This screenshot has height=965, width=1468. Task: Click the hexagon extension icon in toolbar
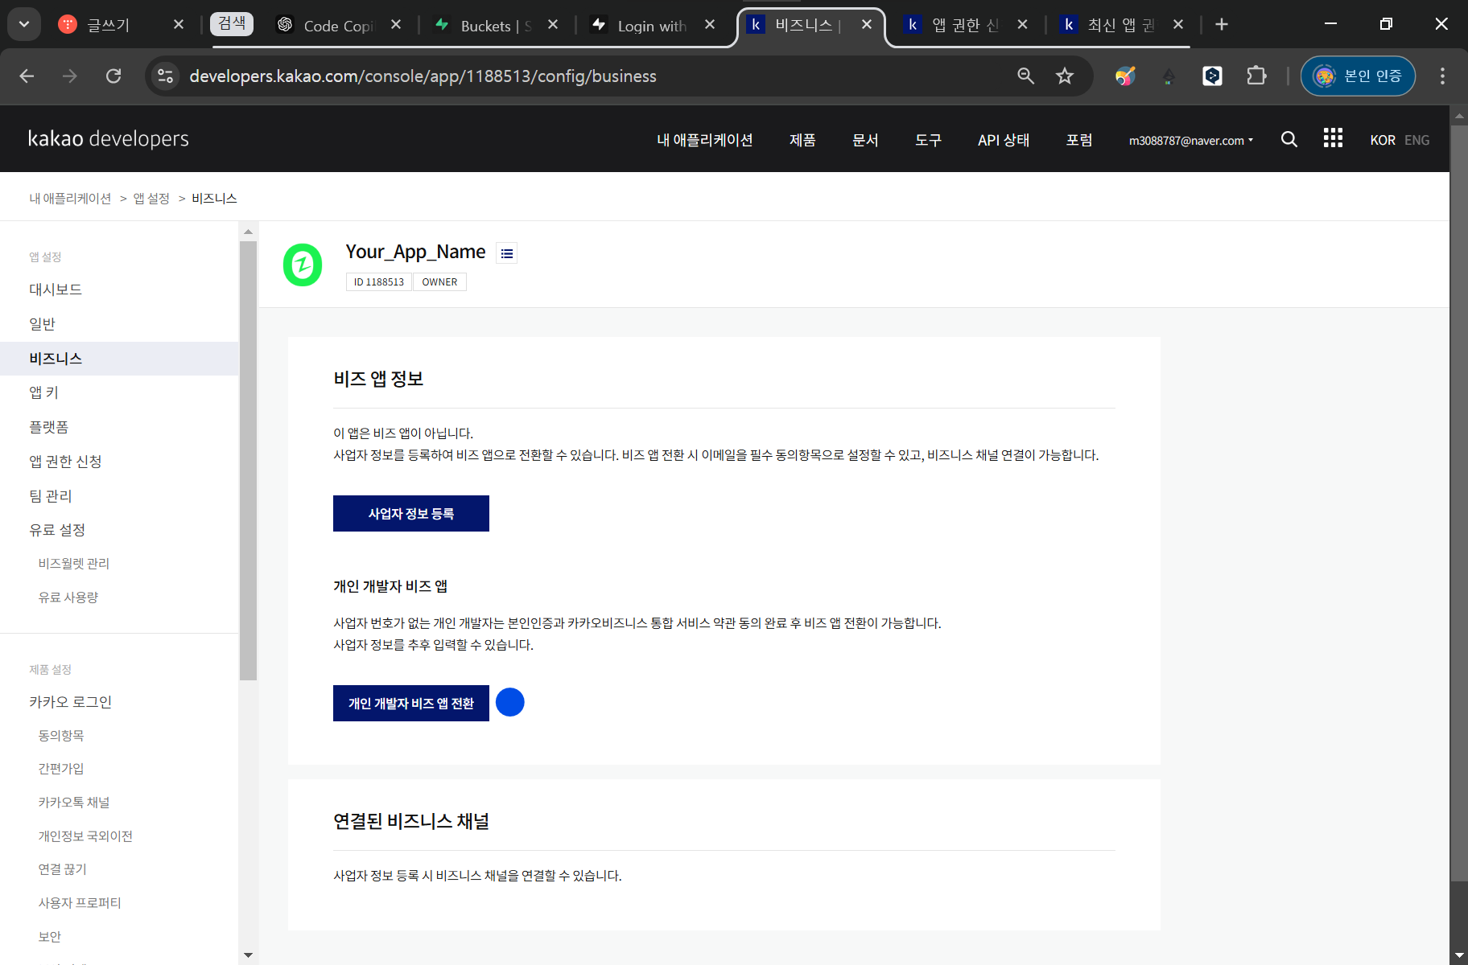pos(1212,76)
